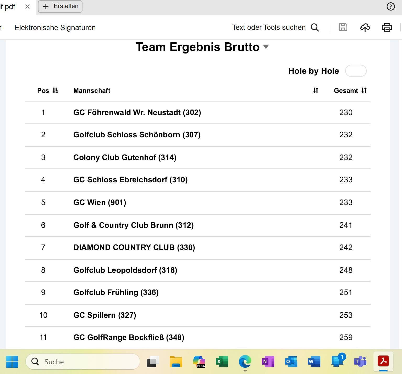Open OneNote from taskbar

click(268, 362)
